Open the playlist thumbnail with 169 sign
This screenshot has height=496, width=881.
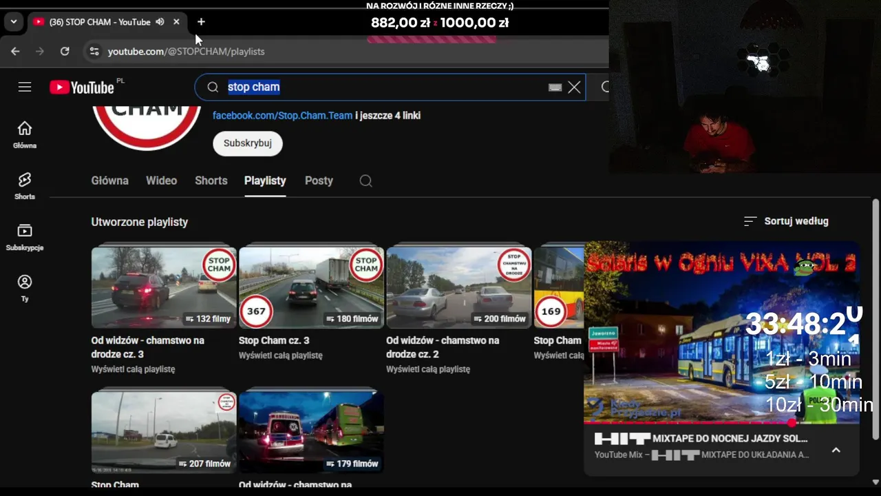pyautogui.click(x=559, y=287)
